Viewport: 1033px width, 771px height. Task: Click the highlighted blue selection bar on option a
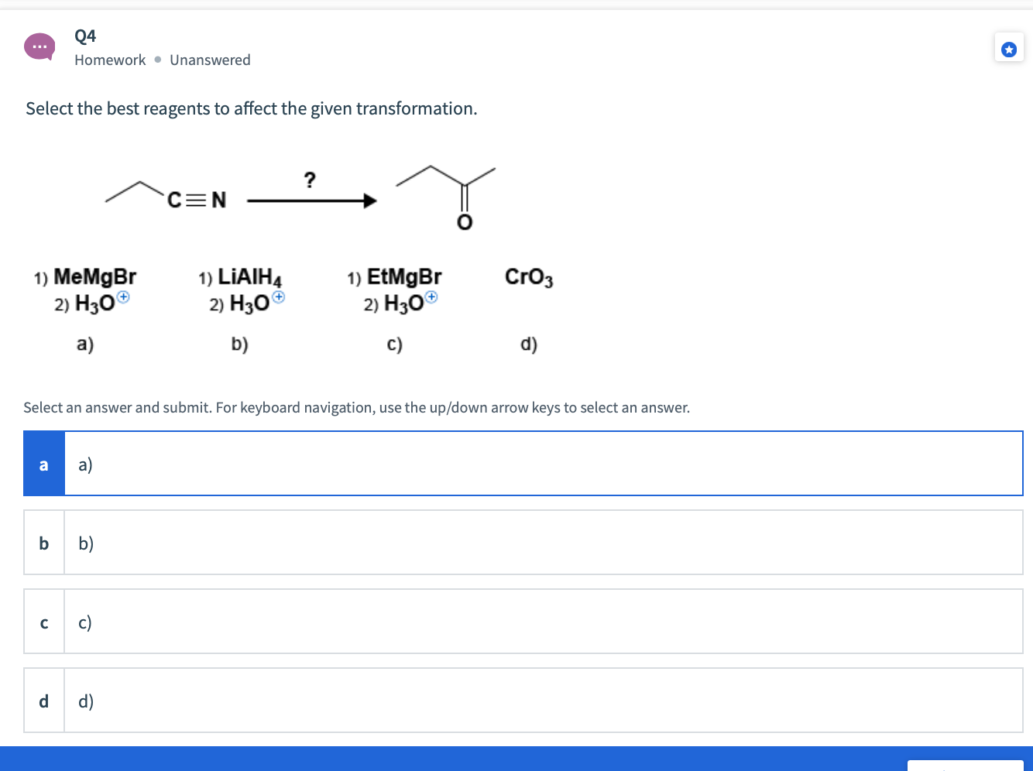click(x=43, y=463)
